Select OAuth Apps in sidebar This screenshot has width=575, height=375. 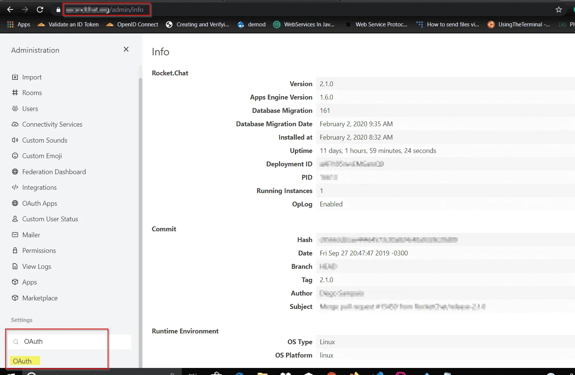point(39,203)
